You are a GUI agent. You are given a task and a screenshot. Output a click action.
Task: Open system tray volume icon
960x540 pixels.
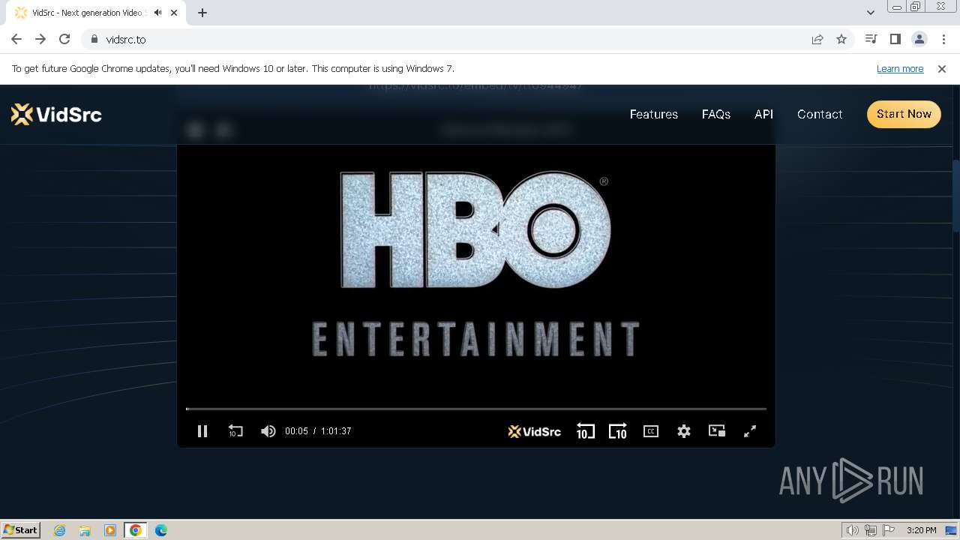853,530
